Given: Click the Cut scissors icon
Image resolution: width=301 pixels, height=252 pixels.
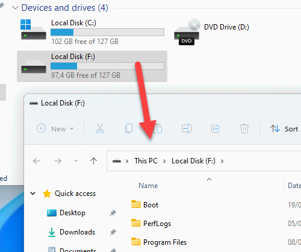Looking at the screenshot, I should [100, 128].
